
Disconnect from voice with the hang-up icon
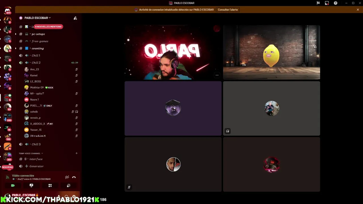[74, 177]
